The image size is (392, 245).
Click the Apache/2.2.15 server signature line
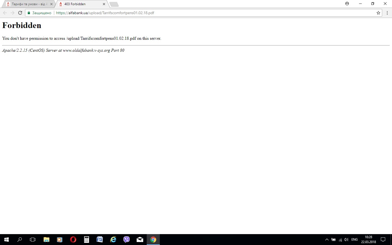coord(63,50)
